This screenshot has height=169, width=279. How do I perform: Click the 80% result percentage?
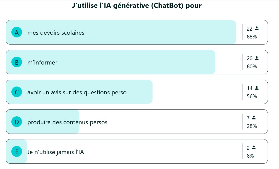[x=252, y=67]
